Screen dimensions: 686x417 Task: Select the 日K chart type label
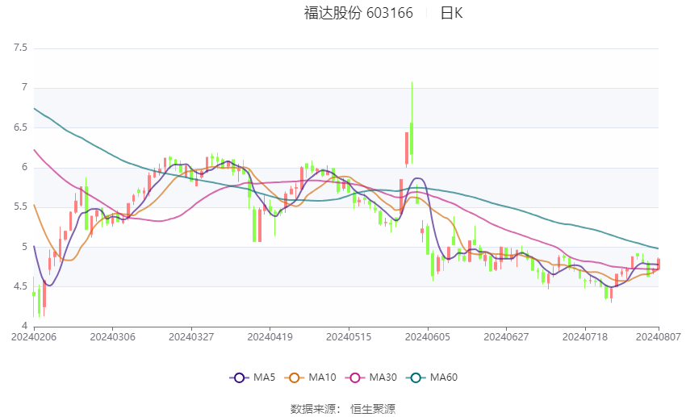click(451, 13)
